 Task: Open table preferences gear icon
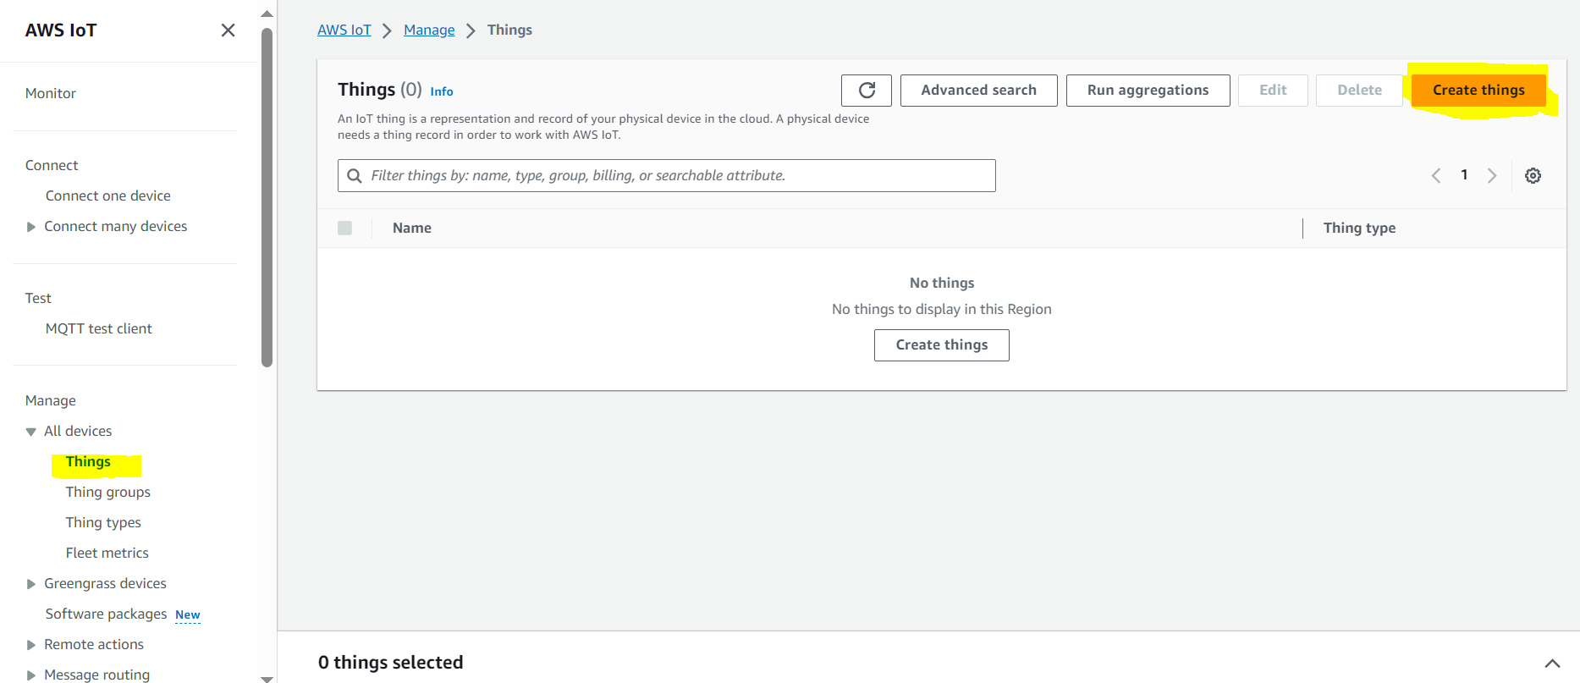[x=1533, y=176]
